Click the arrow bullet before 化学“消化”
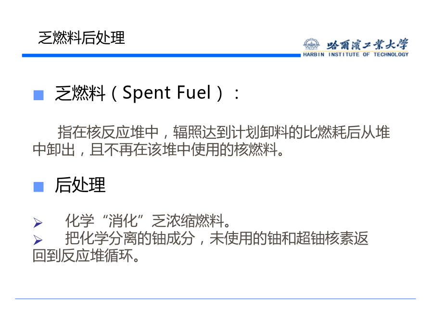The width and height of the screenshot is (433, 325). [38, 223]
